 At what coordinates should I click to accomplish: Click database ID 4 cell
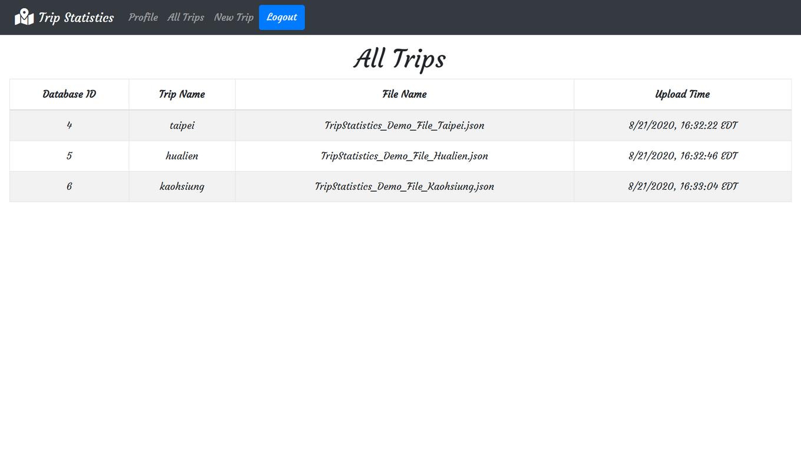(x=69, y=126)
